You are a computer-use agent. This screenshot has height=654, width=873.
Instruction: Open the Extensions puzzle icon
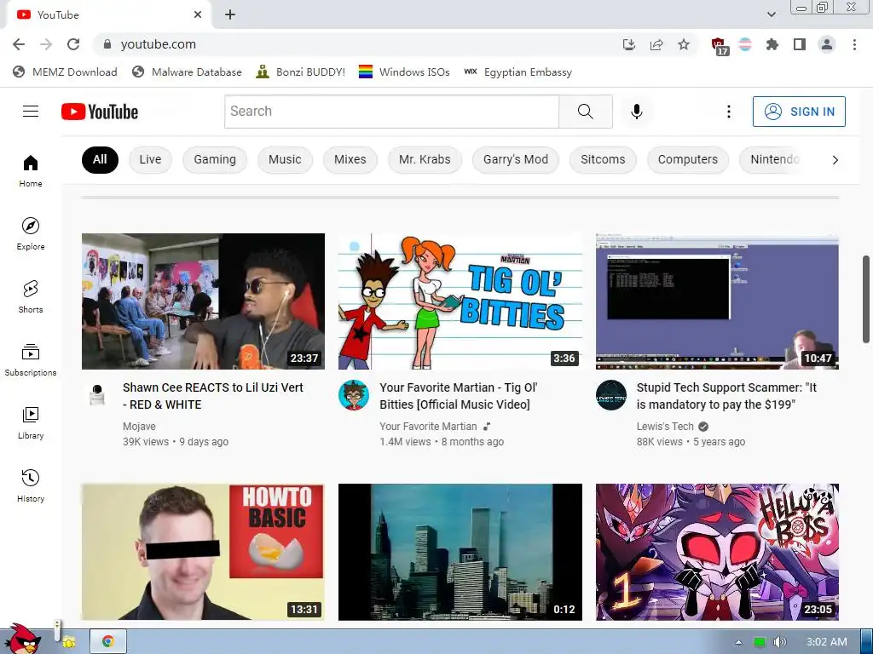[x=772, y=44]
